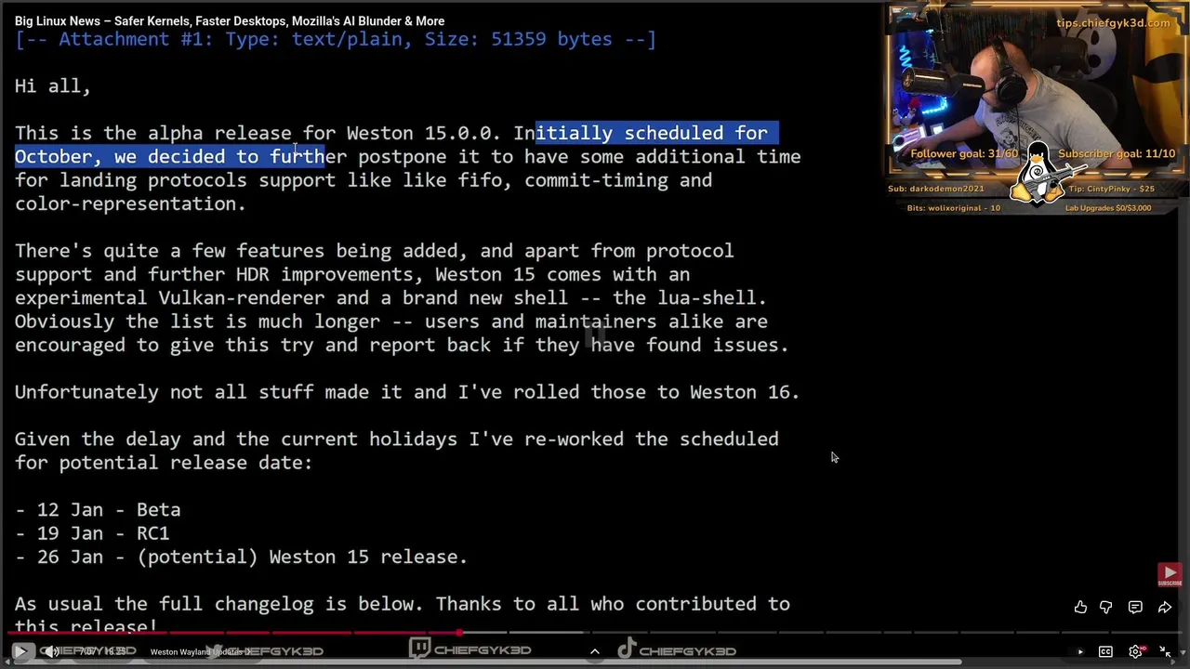Open the comments panel icon
Screen dimensions: 1190x669
pyautogui.click(x=1135, y=607)
